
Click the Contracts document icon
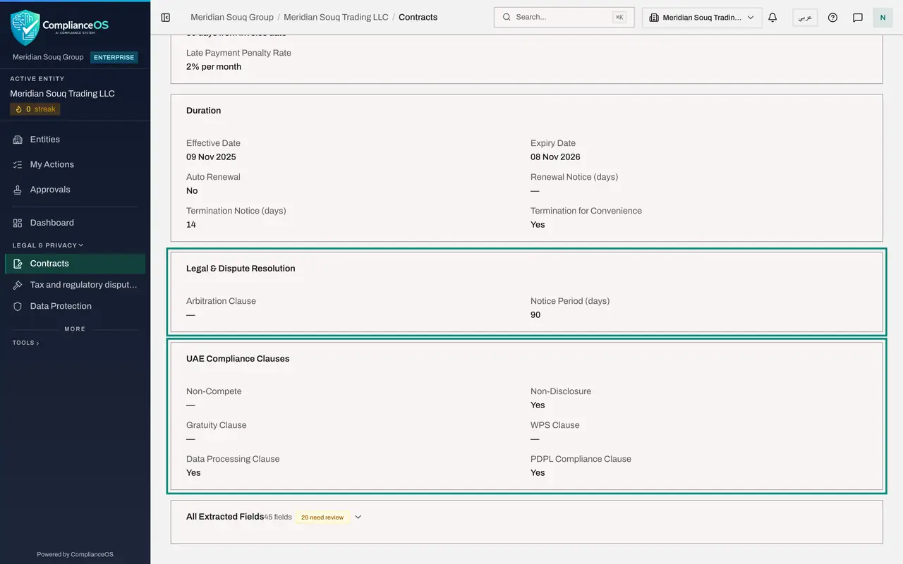(x=18, y=264)
